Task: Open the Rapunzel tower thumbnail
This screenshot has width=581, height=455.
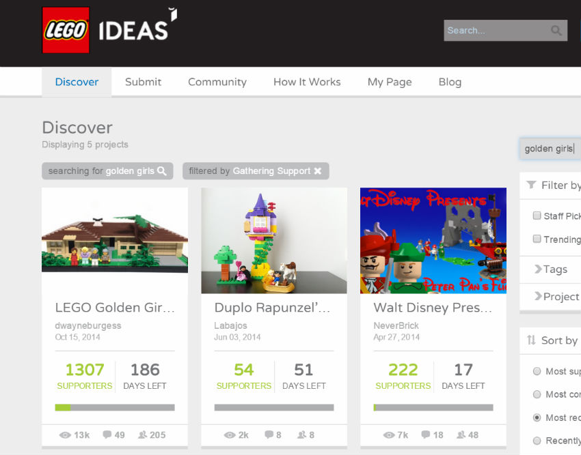Action: coord(274,240)
